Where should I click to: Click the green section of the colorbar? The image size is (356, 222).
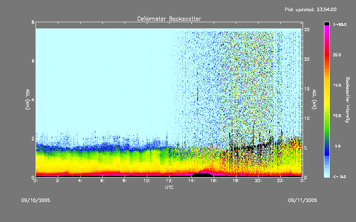point(327,123)
